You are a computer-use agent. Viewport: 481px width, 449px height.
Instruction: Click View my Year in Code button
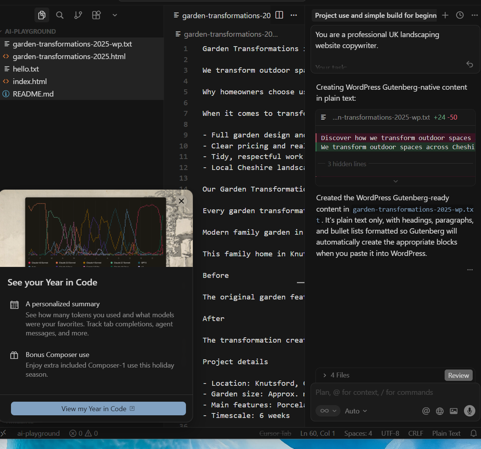(x=98, y=408)
